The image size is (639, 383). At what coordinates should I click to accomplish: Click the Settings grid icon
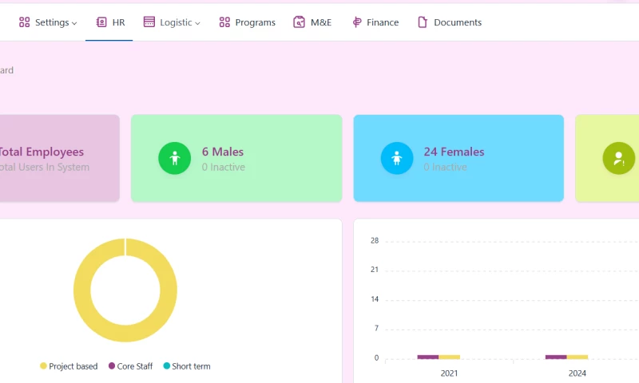pyautogui.click(x=24, y=22)
